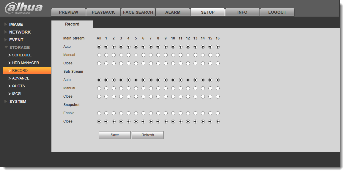Enable Snapshot for channel 11
This screenshot has height=173, width=346.
[180, 113]
